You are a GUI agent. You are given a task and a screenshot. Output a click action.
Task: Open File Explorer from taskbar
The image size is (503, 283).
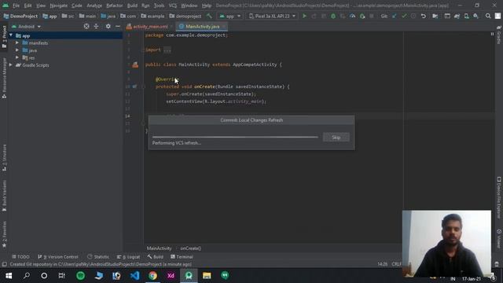click(x=207, y=276)
